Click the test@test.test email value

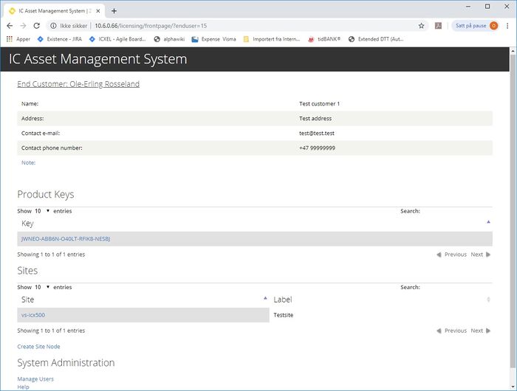pos(317,133)
